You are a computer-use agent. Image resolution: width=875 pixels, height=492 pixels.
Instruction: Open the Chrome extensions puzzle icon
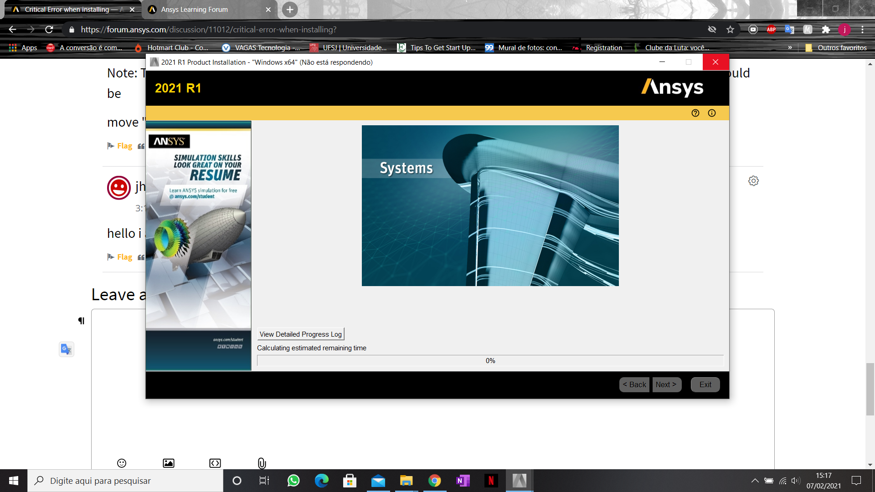click(826, 30)
